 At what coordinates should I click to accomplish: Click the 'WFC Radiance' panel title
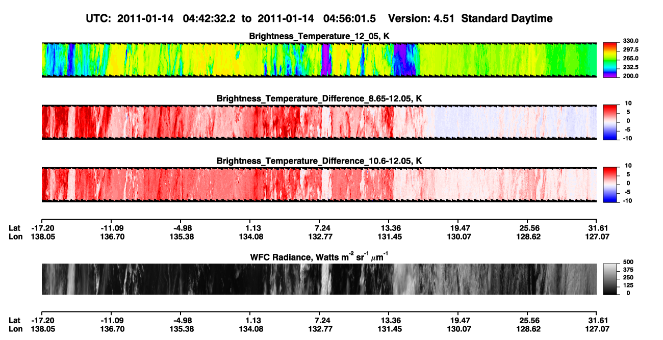pos(319,256)
